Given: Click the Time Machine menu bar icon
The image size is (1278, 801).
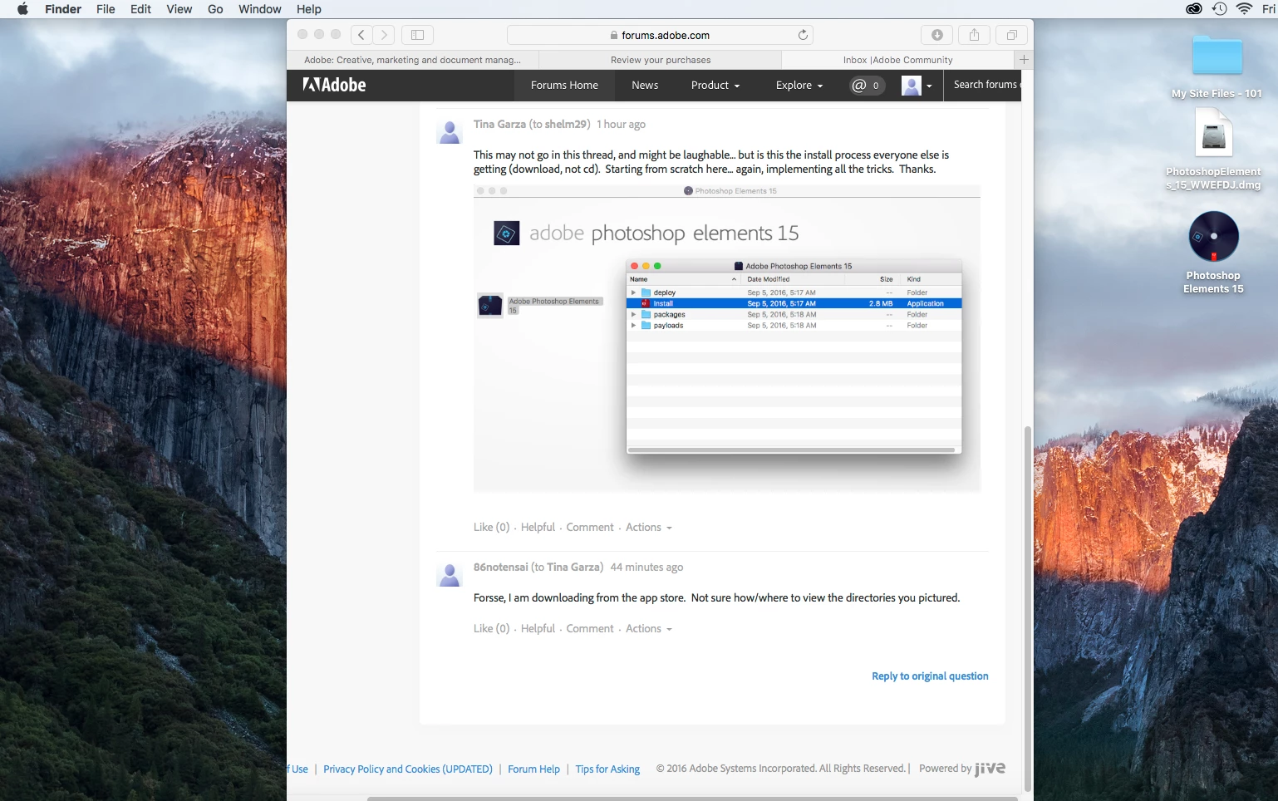Looking at the screenshot, I should coord(1219,9).
